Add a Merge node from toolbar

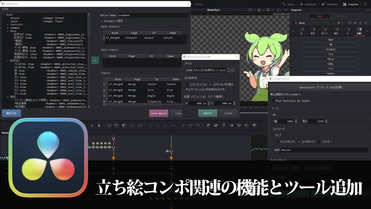pyautogui.click(x=117, y=125)
